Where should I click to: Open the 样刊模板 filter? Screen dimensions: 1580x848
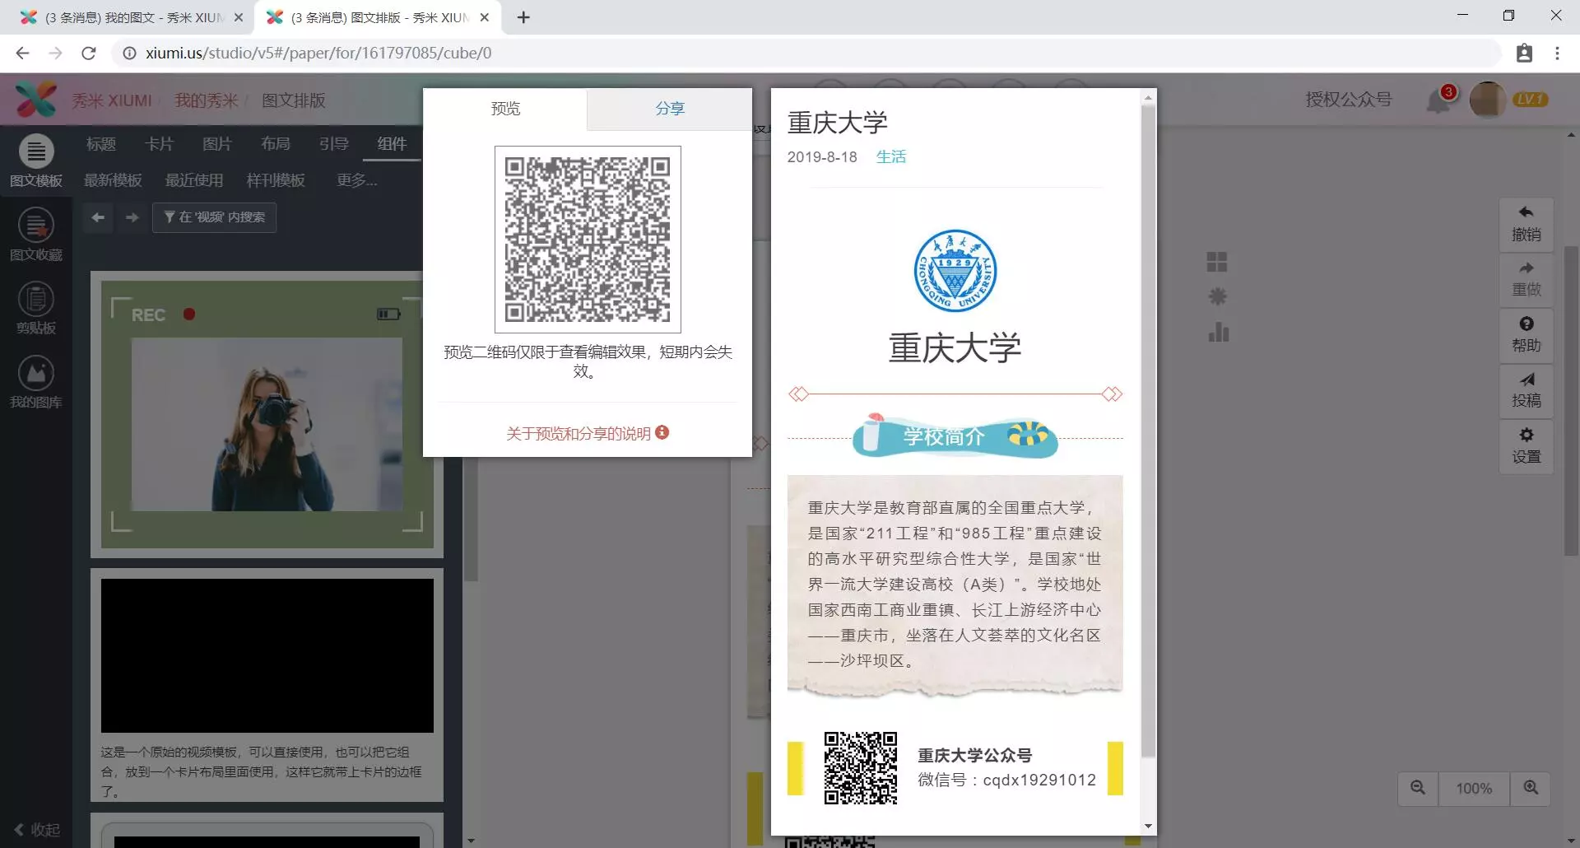coord(276,180)
